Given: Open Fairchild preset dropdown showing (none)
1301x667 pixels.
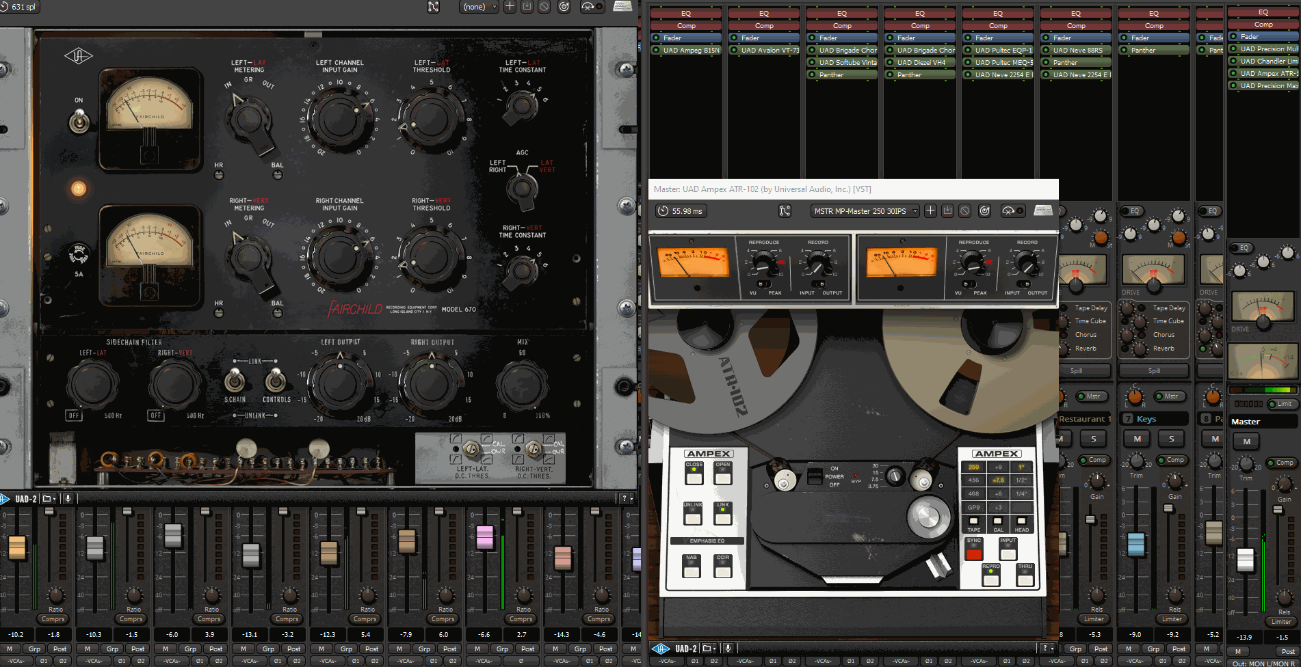Looking at the screenshot, I should (x=479, y=7).
